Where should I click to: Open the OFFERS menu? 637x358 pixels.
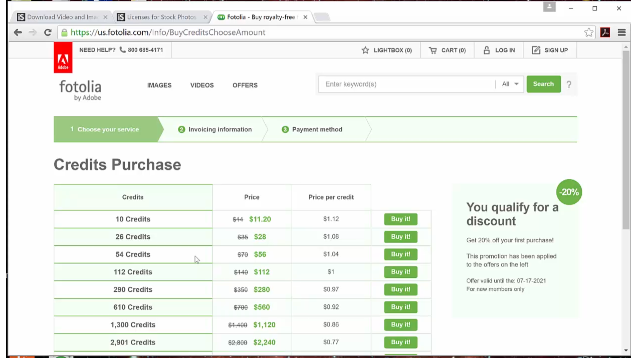coord(245,85)
